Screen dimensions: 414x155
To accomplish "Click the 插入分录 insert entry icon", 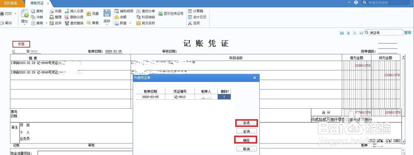I will (67, 11).
